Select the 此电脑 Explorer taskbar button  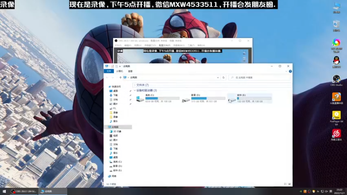pos(52,192)
